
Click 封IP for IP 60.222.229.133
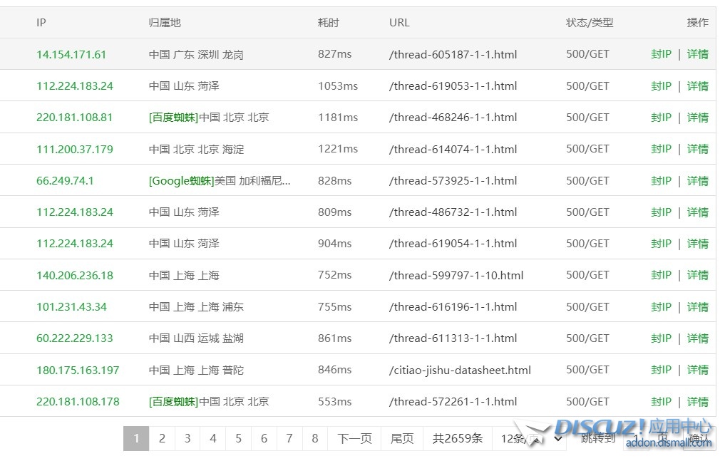tap(661, 338)
